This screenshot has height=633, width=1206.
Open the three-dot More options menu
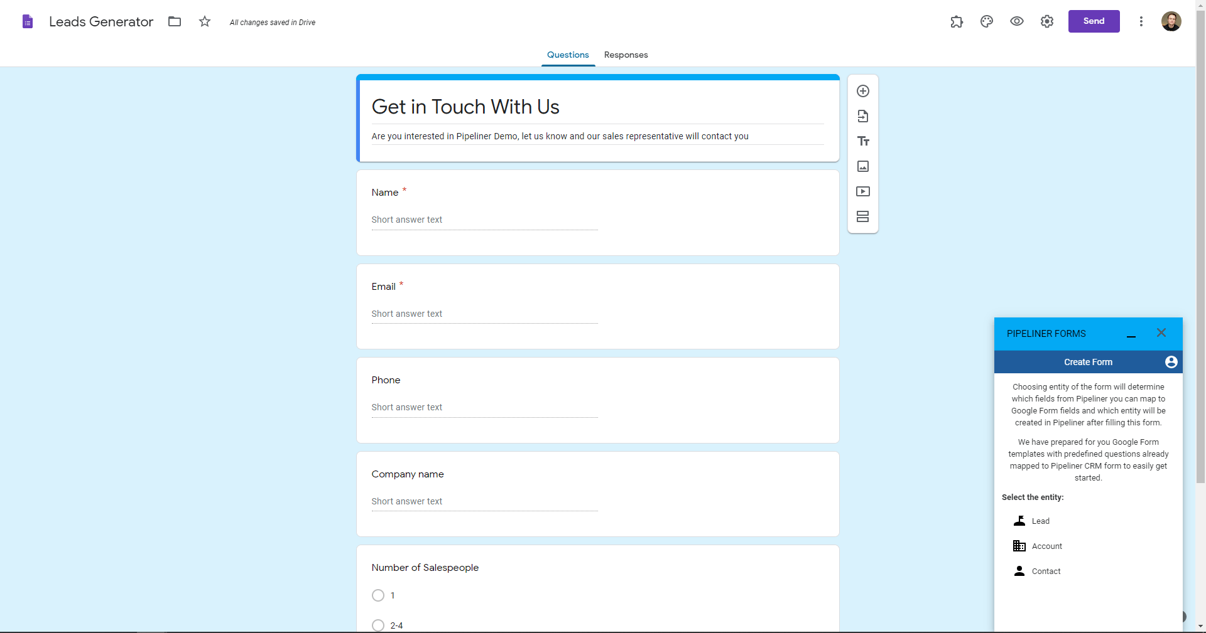click(x=1141, y=21)
